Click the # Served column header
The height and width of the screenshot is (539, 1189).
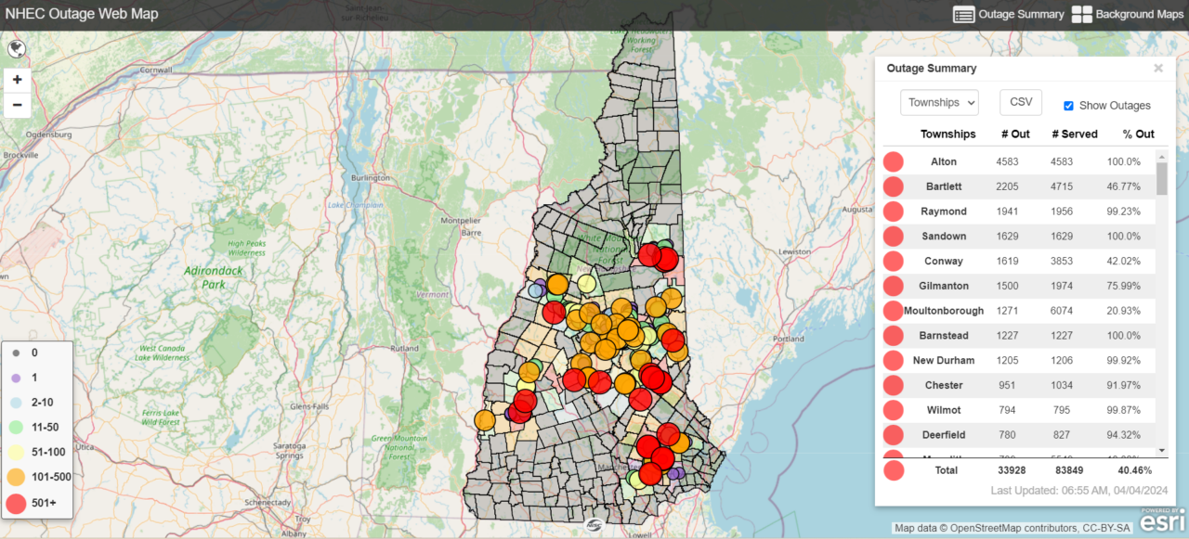pyautogui.click(x=1074, y=135)
